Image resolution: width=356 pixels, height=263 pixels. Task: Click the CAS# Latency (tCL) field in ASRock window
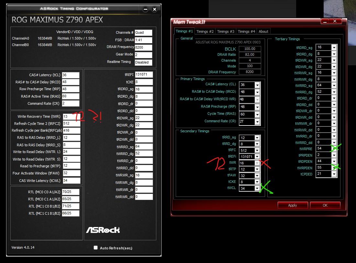coord(71,75)
